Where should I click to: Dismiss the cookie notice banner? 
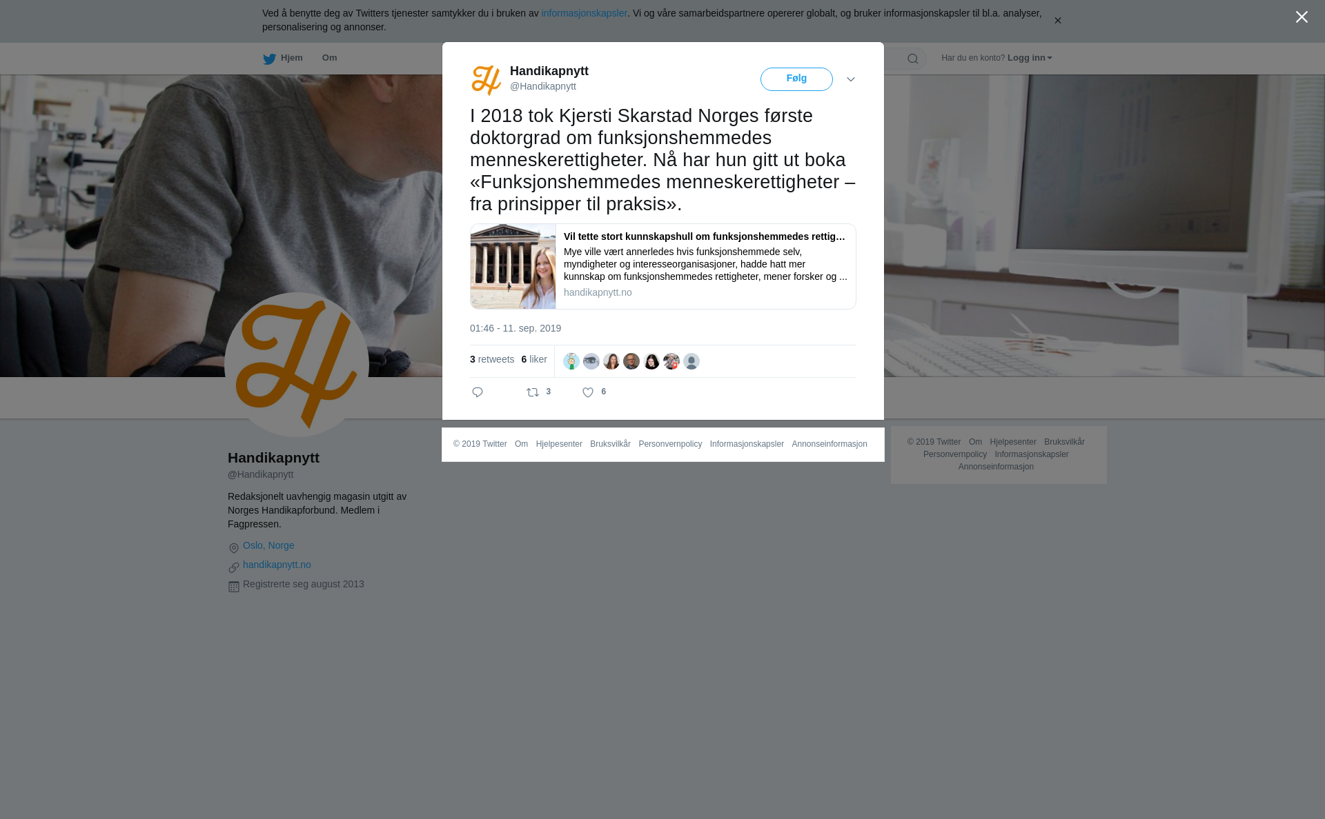click(x=1057, y=21)
